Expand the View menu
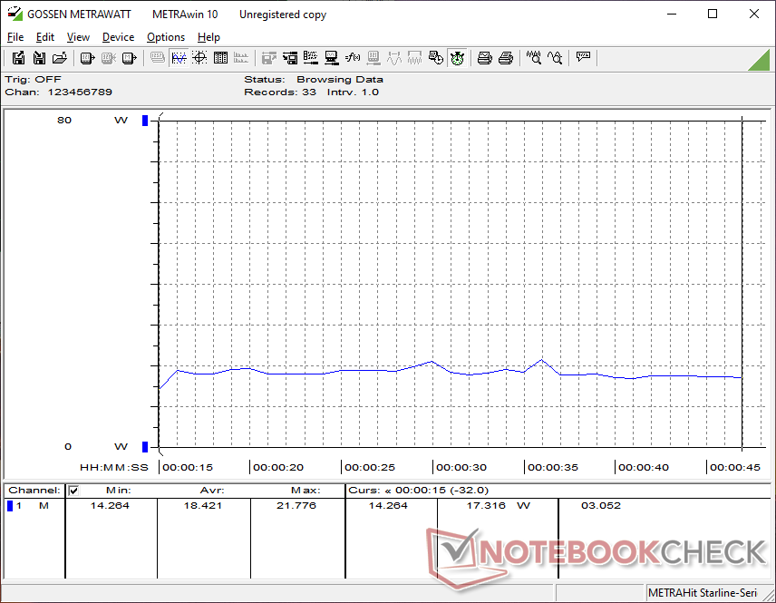This screenshot has width=776, height=603. pos(78,37)
